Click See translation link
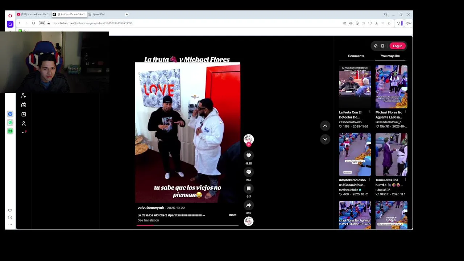This screenshot has width=464, height=261. coord(148,220)
